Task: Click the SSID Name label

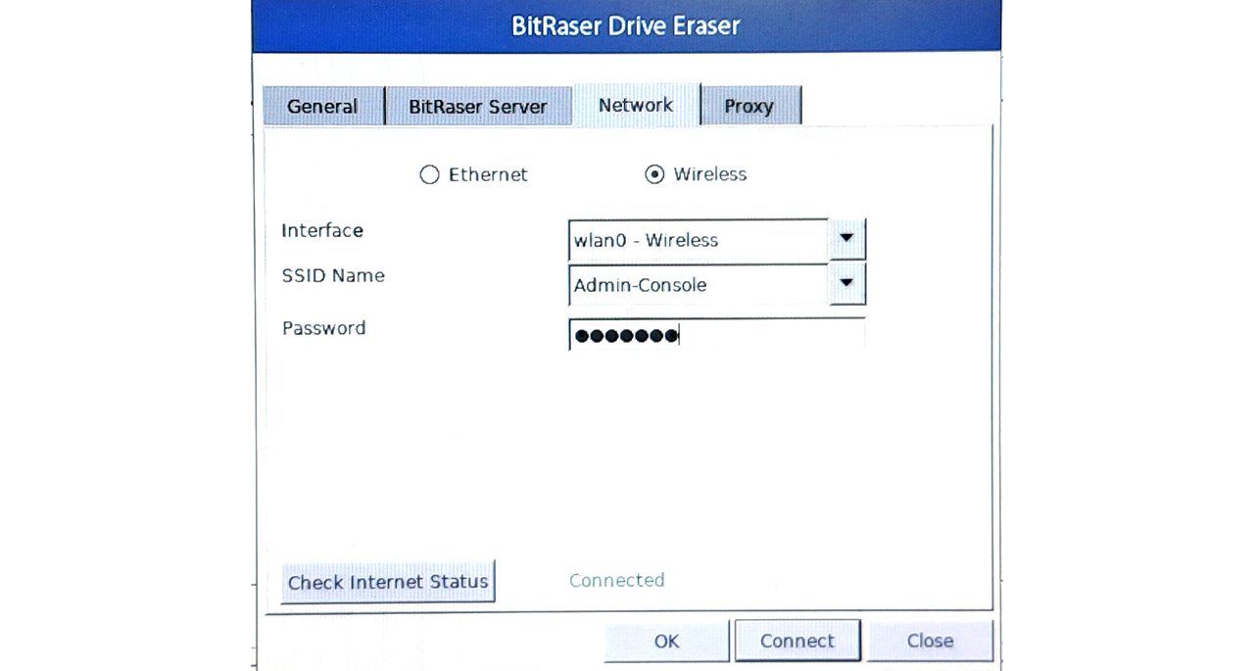Action: [333, 275]
